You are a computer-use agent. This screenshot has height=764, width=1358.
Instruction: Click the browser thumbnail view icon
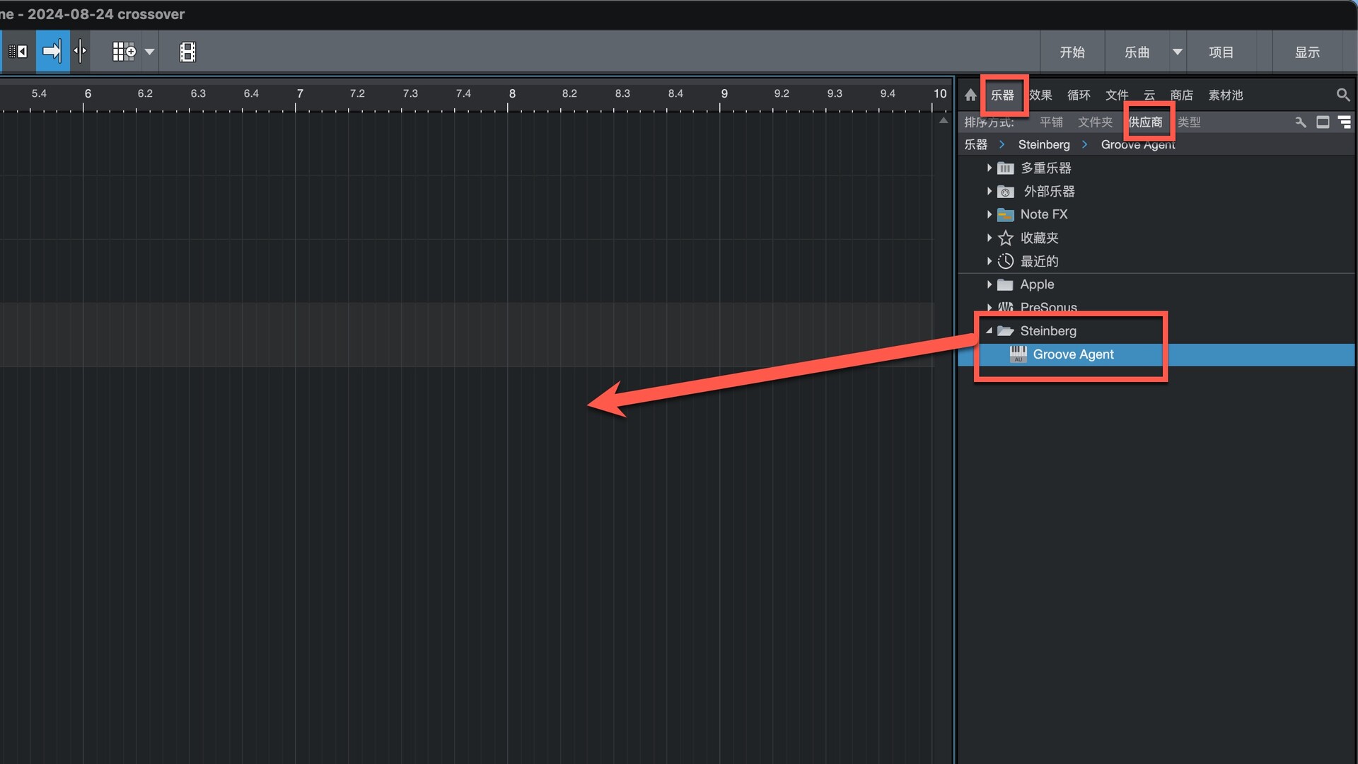(1323, 122)
